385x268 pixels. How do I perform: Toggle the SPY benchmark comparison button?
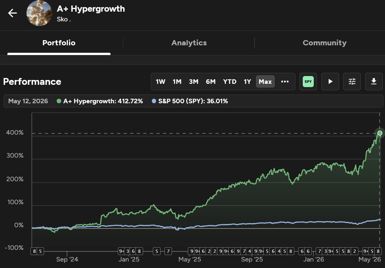[308, 82]
